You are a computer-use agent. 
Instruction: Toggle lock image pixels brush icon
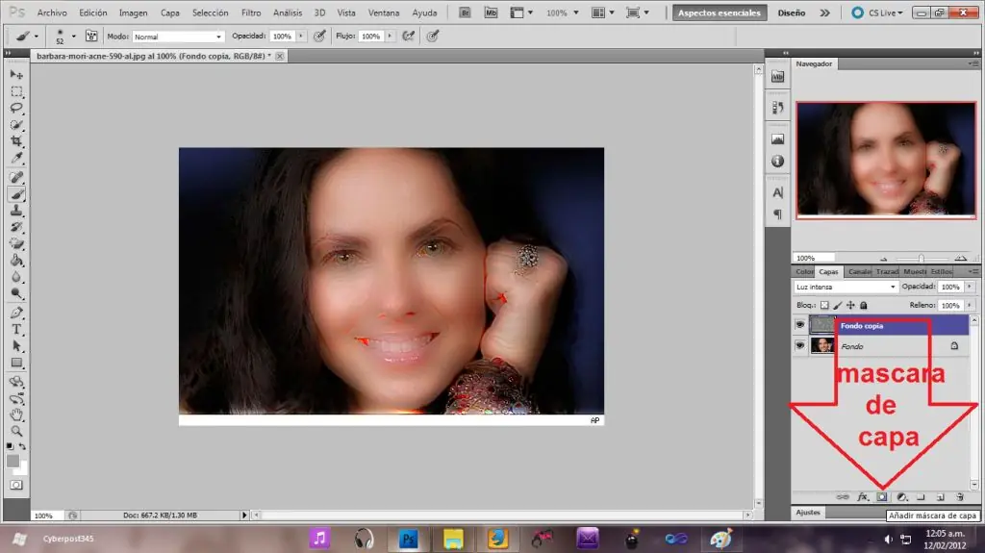838,306
